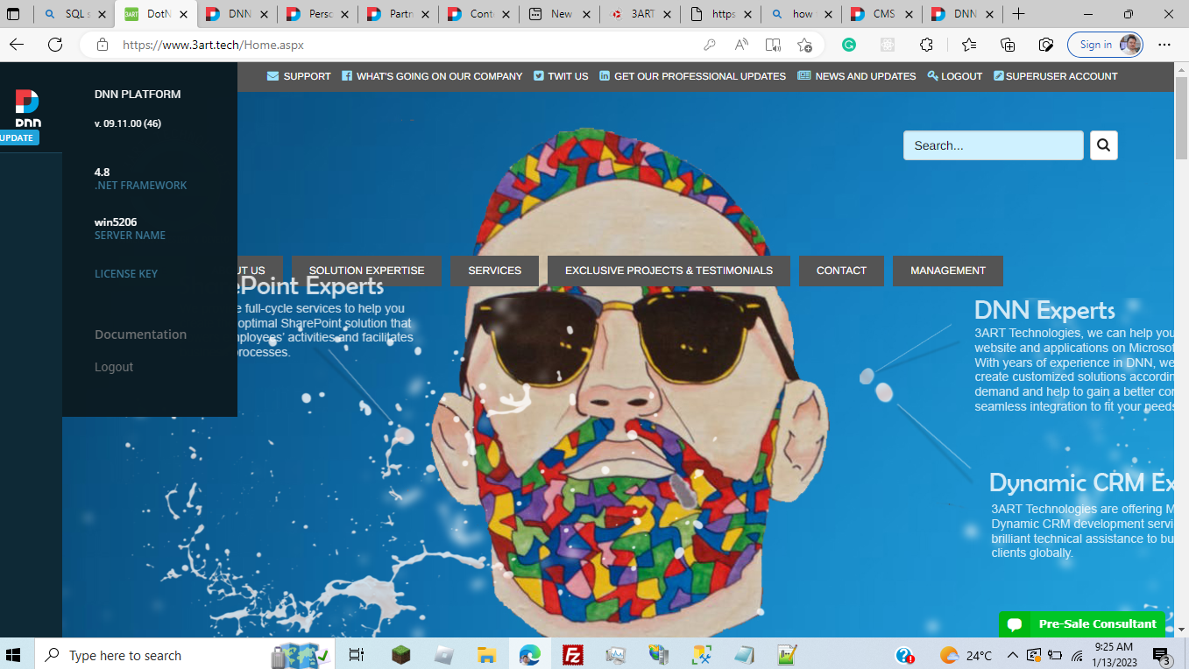This screenshot has height=669, width=1189.
Task: Open the Pre-Sale Consultant chat toggle
Action: click(1081, 623)
